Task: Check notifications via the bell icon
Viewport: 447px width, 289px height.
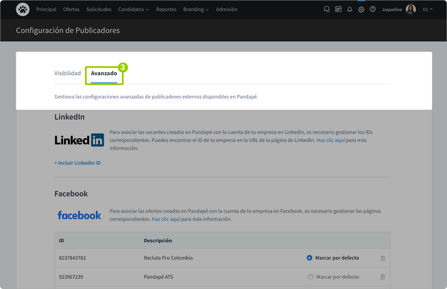Action: (x=349, y=9)
